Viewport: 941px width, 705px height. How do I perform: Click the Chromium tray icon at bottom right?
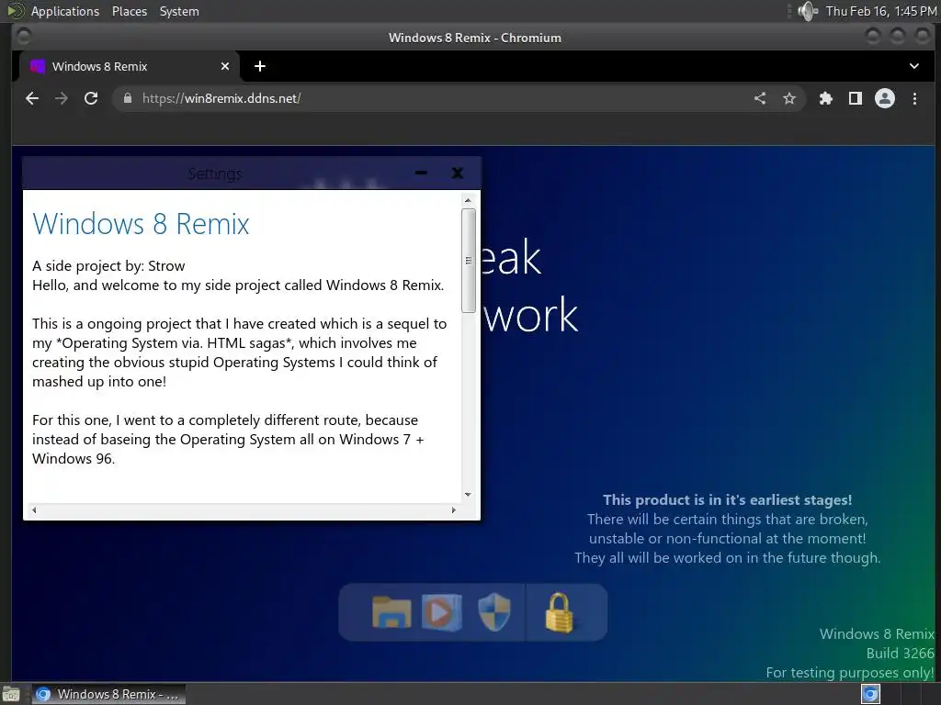pos(870,694)
